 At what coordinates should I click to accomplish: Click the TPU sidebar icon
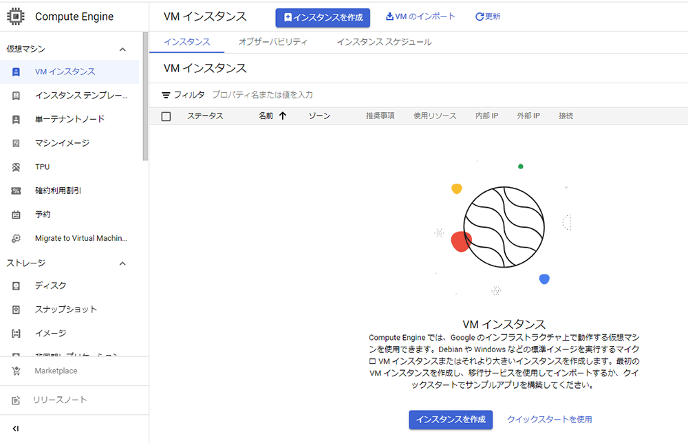[17, 167]
